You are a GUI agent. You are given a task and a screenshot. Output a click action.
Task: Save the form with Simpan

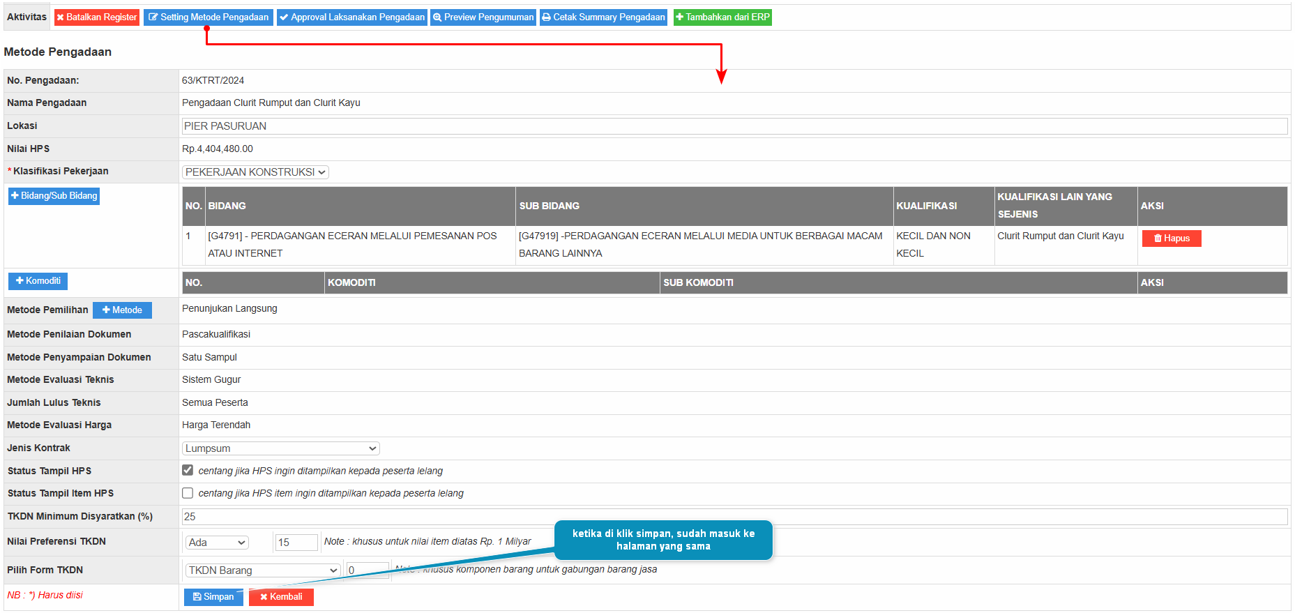tap(213, 597)
